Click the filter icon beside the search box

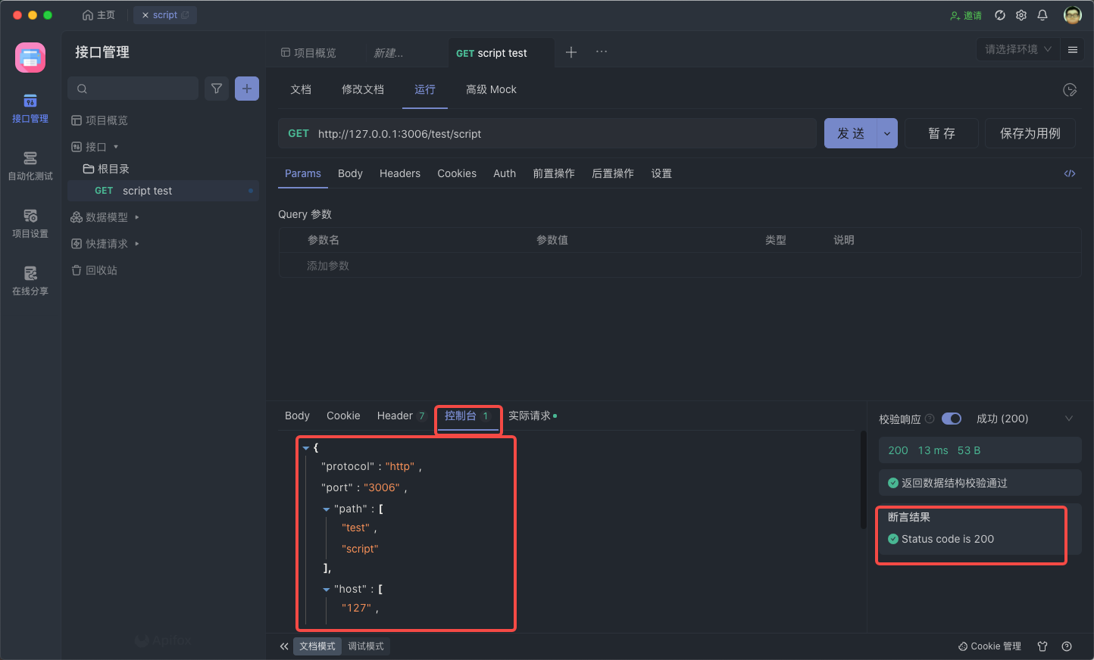click(216, 88)
